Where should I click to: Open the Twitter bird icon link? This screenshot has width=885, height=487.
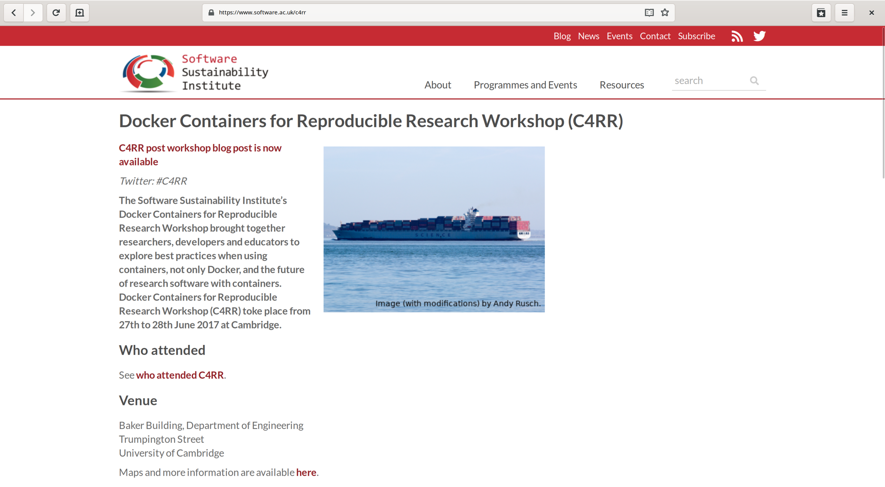[x=759, y=36]
